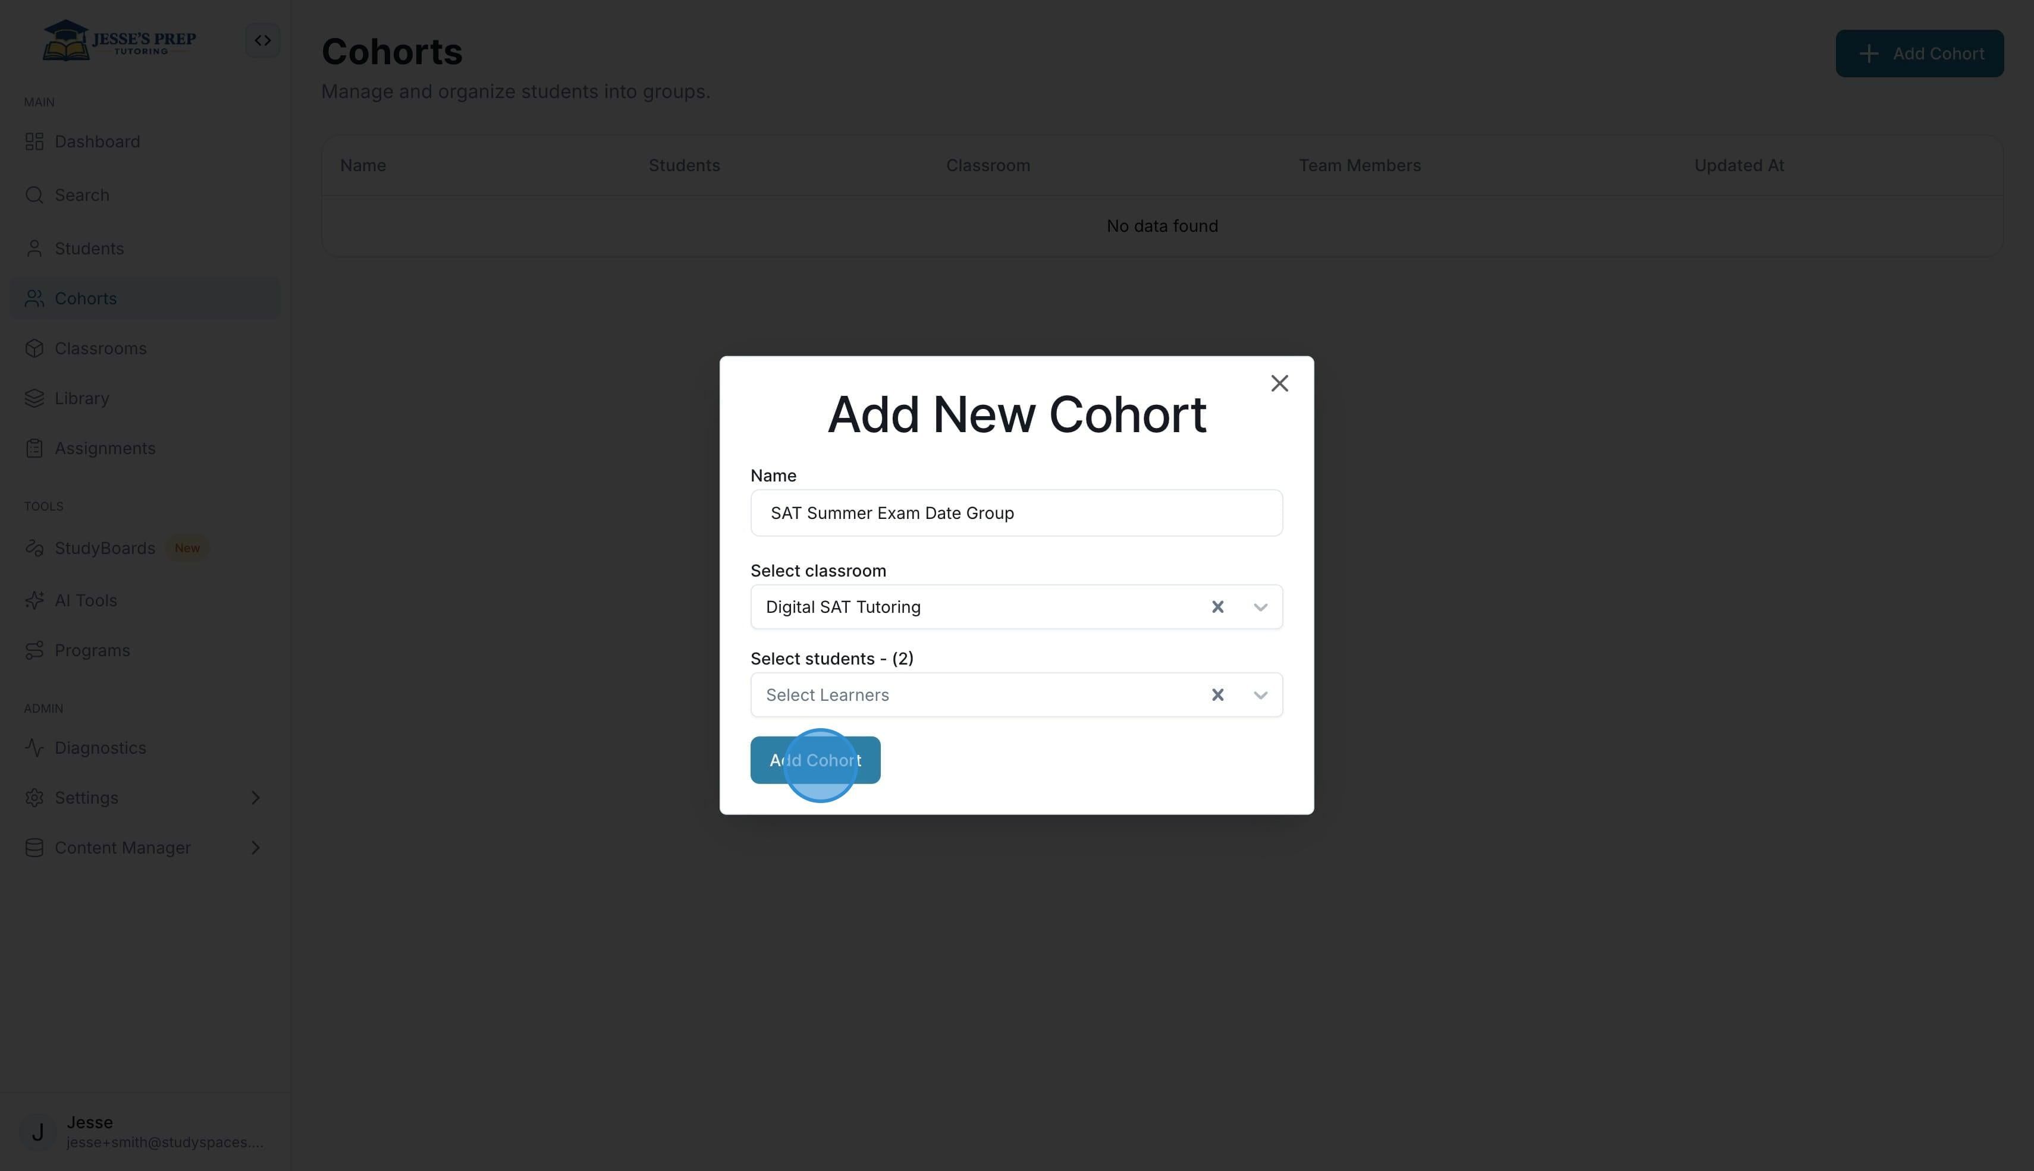Image resolution: width=2034 pixels, height=1171 pixels.
Task: Click the Jesse user avatar
Action: (x=37, y=1132)
